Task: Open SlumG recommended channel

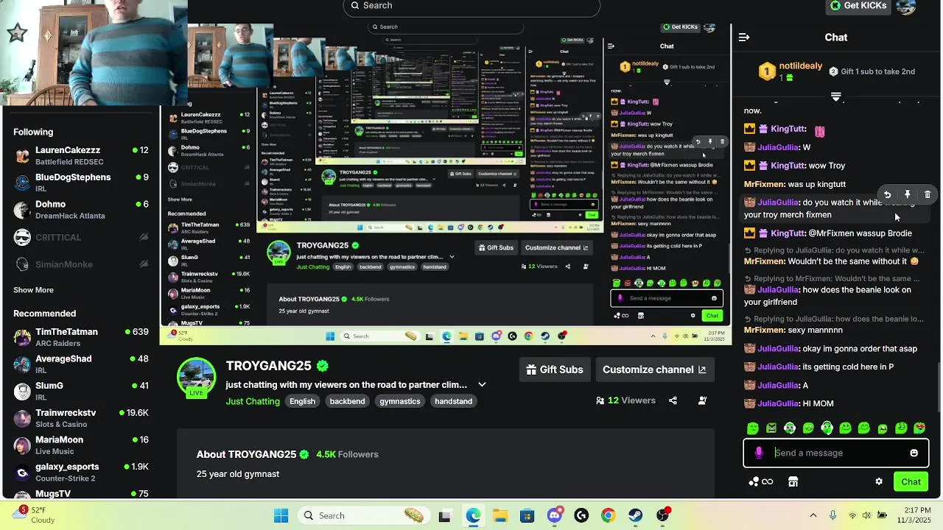Action: click(x=81, y=391)
